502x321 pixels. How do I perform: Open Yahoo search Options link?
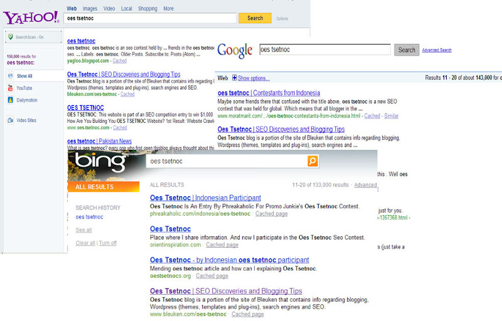pos(282,19)
